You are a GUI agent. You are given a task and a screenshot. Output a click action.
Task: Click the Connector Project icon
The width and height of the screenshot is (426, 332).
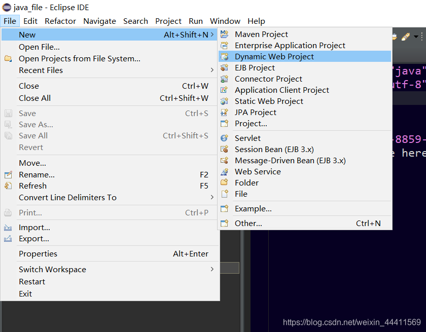coord(224,79)
